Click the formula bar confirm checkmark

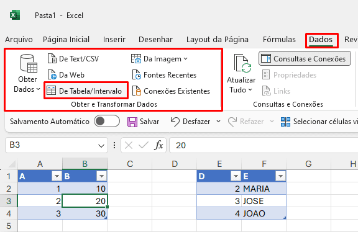(x=144, y=145)
